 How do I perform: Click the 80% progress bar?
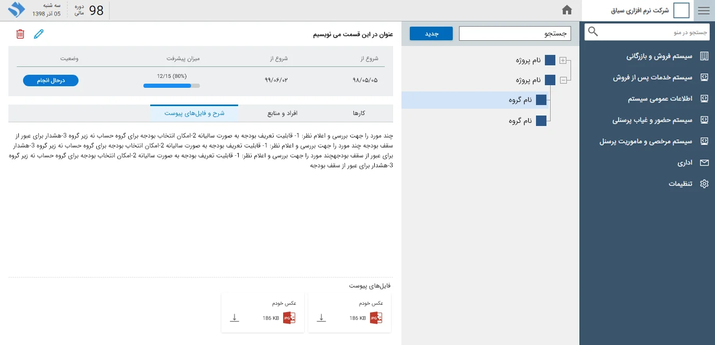[x=171, y=86]
